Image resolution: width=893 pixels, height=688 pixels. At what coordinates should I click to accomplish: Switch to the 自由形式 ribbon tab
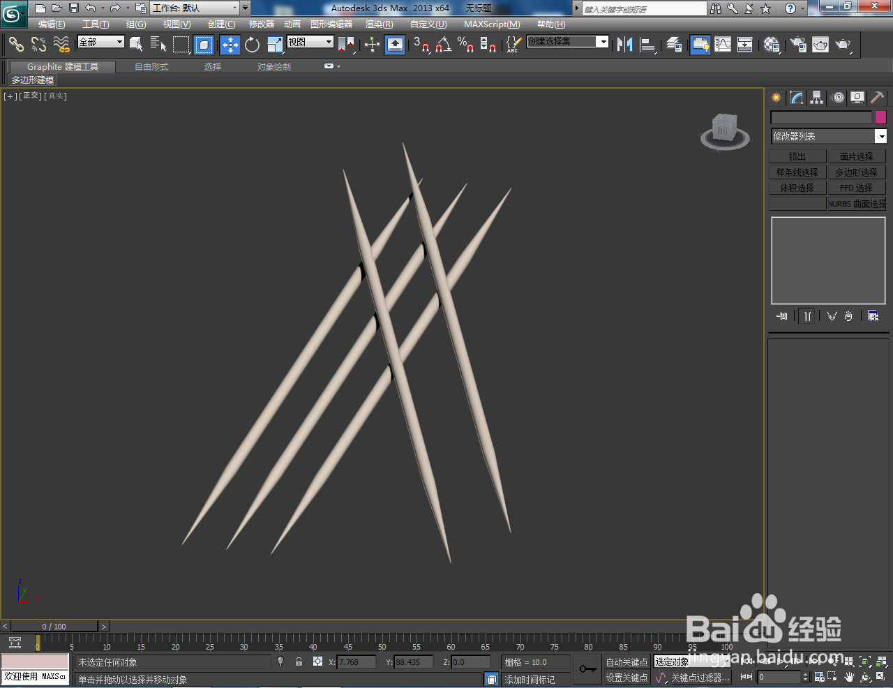coord(151,67)
